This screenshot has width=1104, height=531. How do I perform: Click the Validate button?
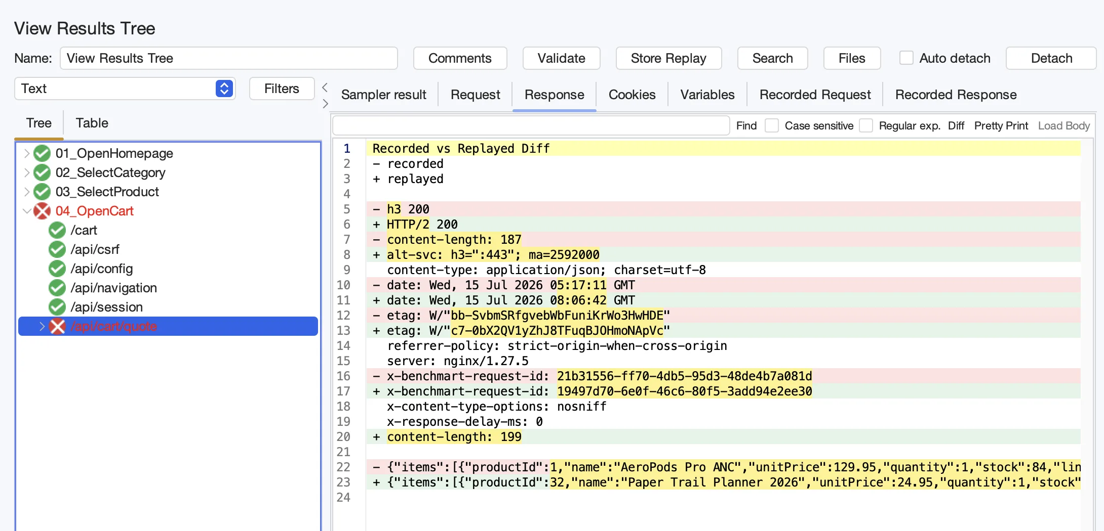click(x=561, y=58)
